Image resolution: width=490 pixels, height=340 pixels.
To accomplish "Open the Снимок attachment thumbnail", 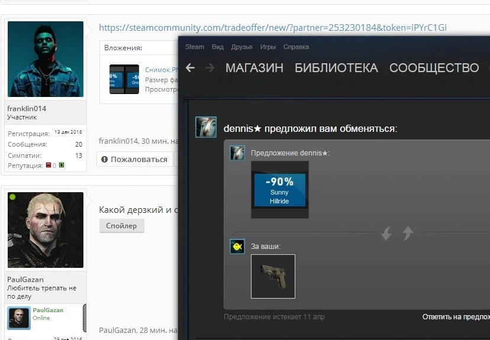I will click(124, 79).
